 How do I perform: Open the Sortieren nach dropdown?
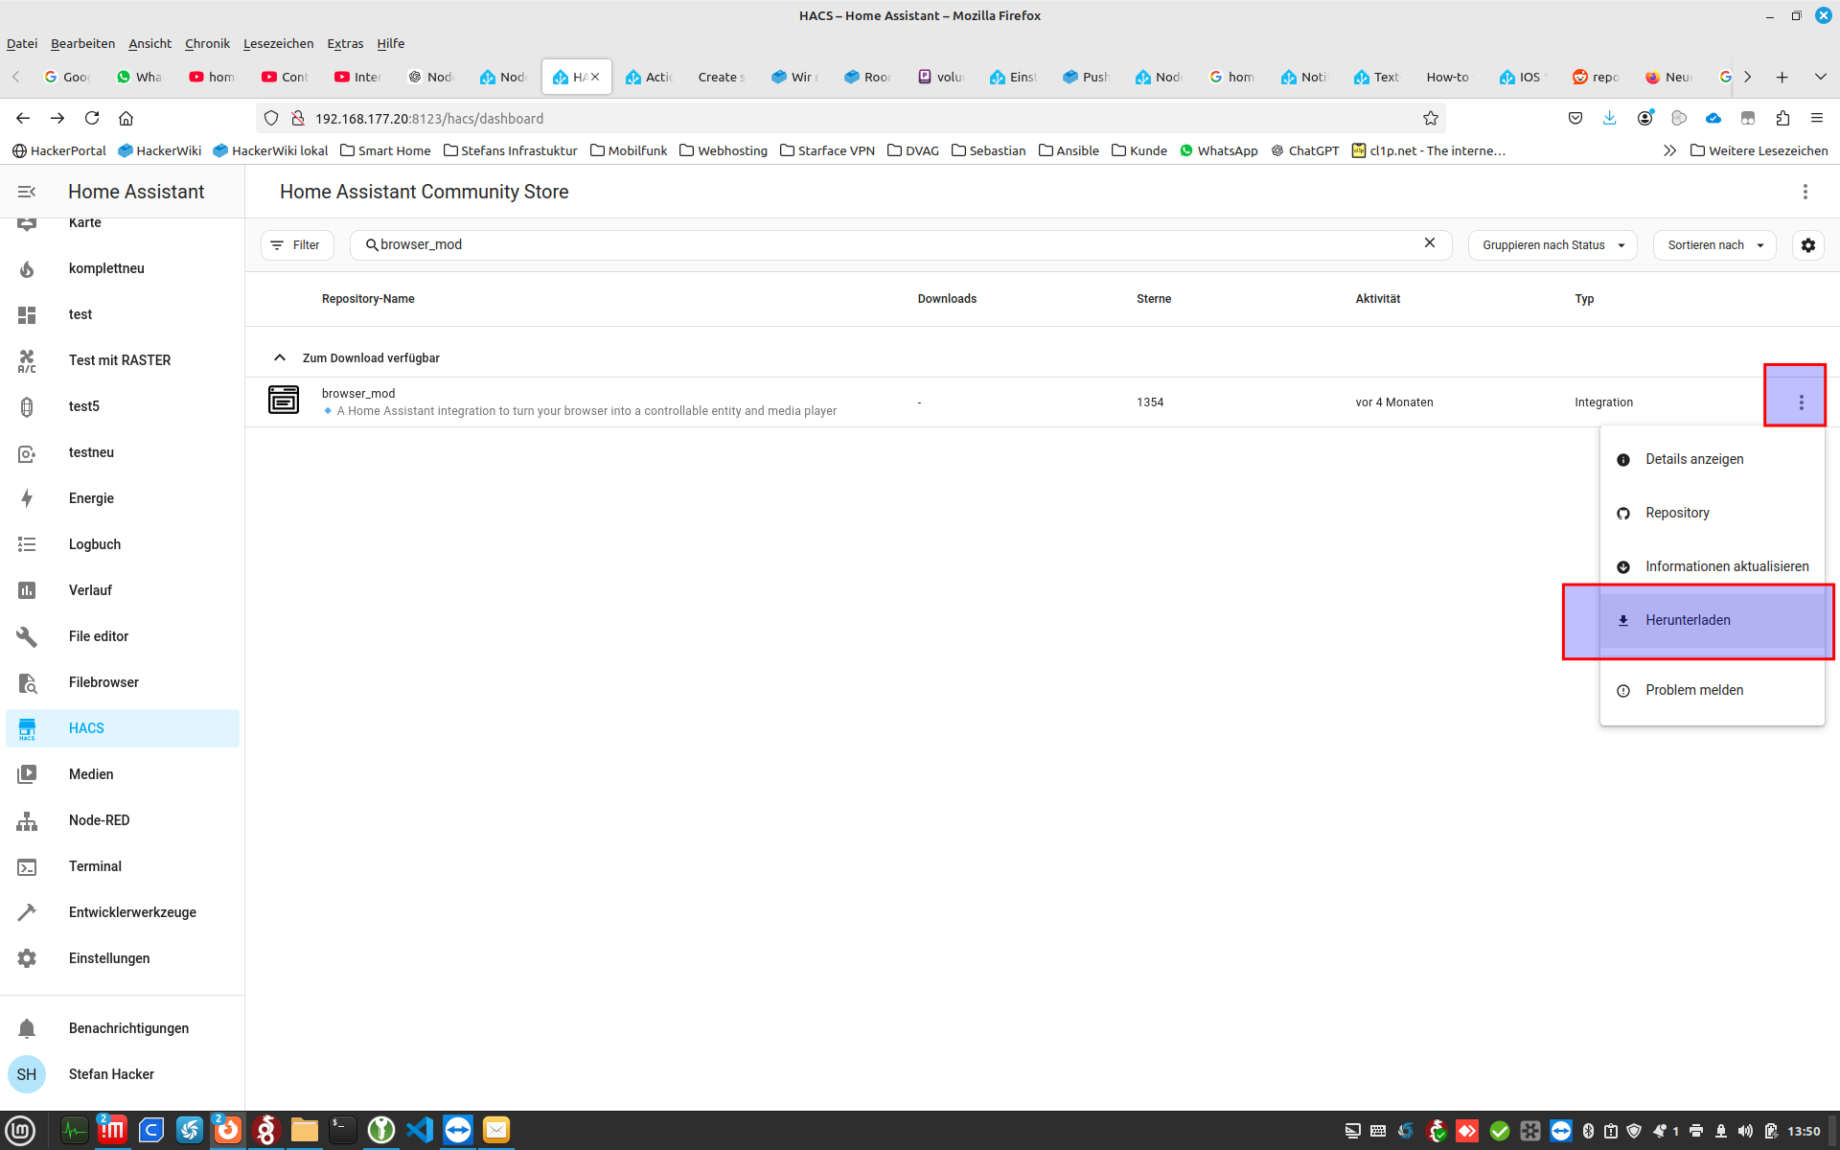click(1714, 245)
